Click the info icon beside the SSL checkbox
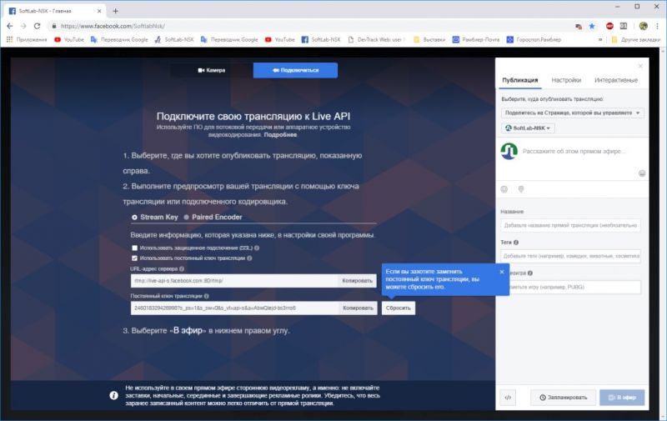 (257, 248)
